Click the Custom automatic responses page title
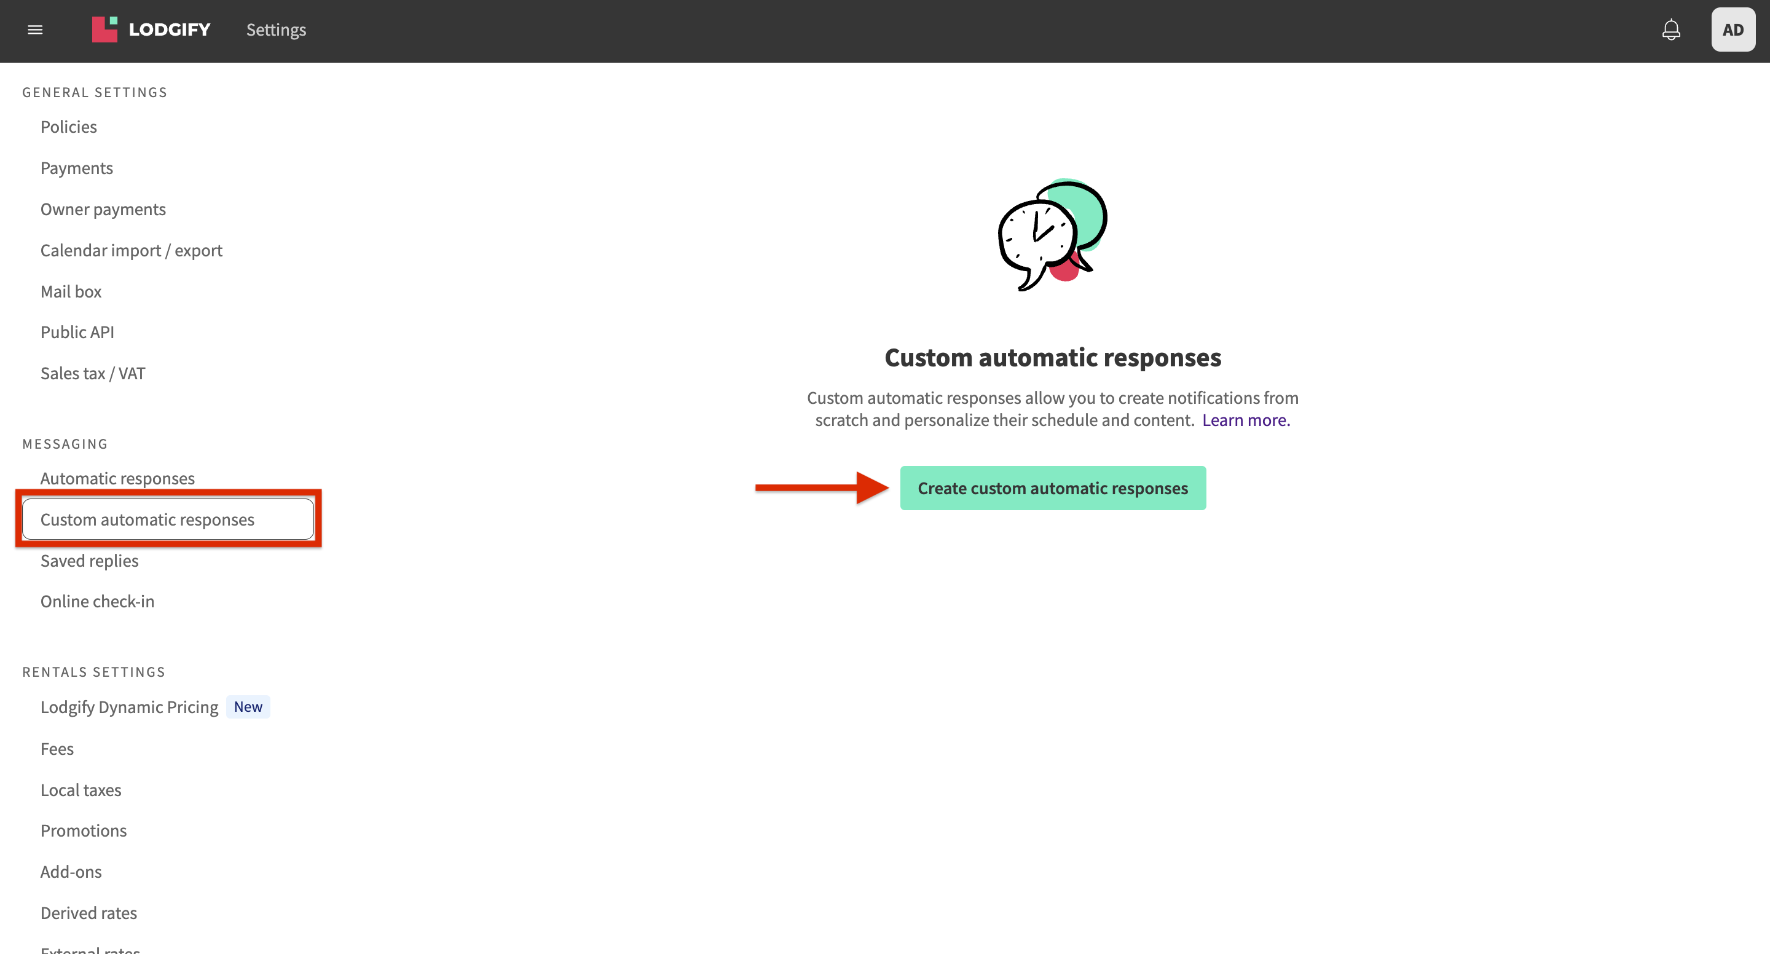Image resolution: width=1770 pixels, height=954 pixels. point(1053,357)
